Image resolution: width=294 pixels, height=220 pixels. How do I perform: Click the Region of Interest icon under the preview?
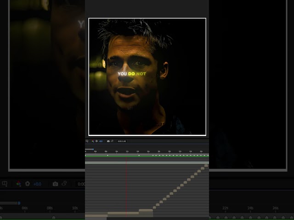click(x=87, y=141)
